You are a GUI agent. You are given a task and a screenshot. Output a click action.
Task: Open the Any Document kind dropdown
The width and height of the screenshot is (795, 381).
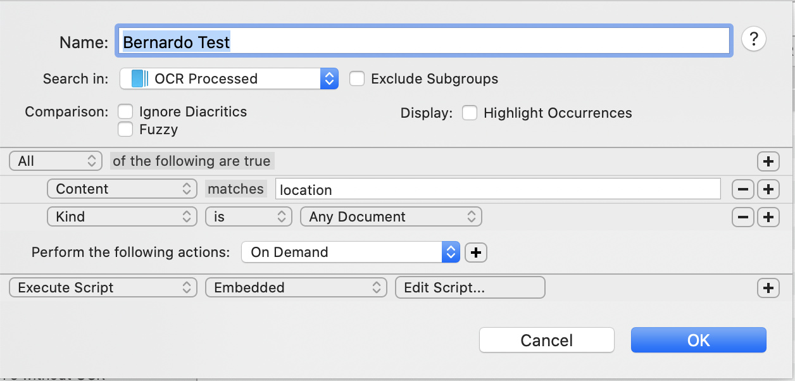[391, 217]
